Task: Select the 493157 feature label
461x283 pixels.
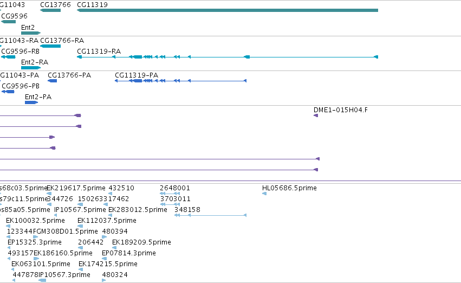Action: click(x=21, y=253)
